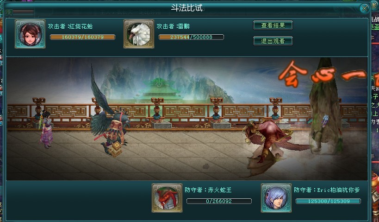Click the 攻击者 :红烧花蛤 name label
379x222 pixels.
coord(70,26)
